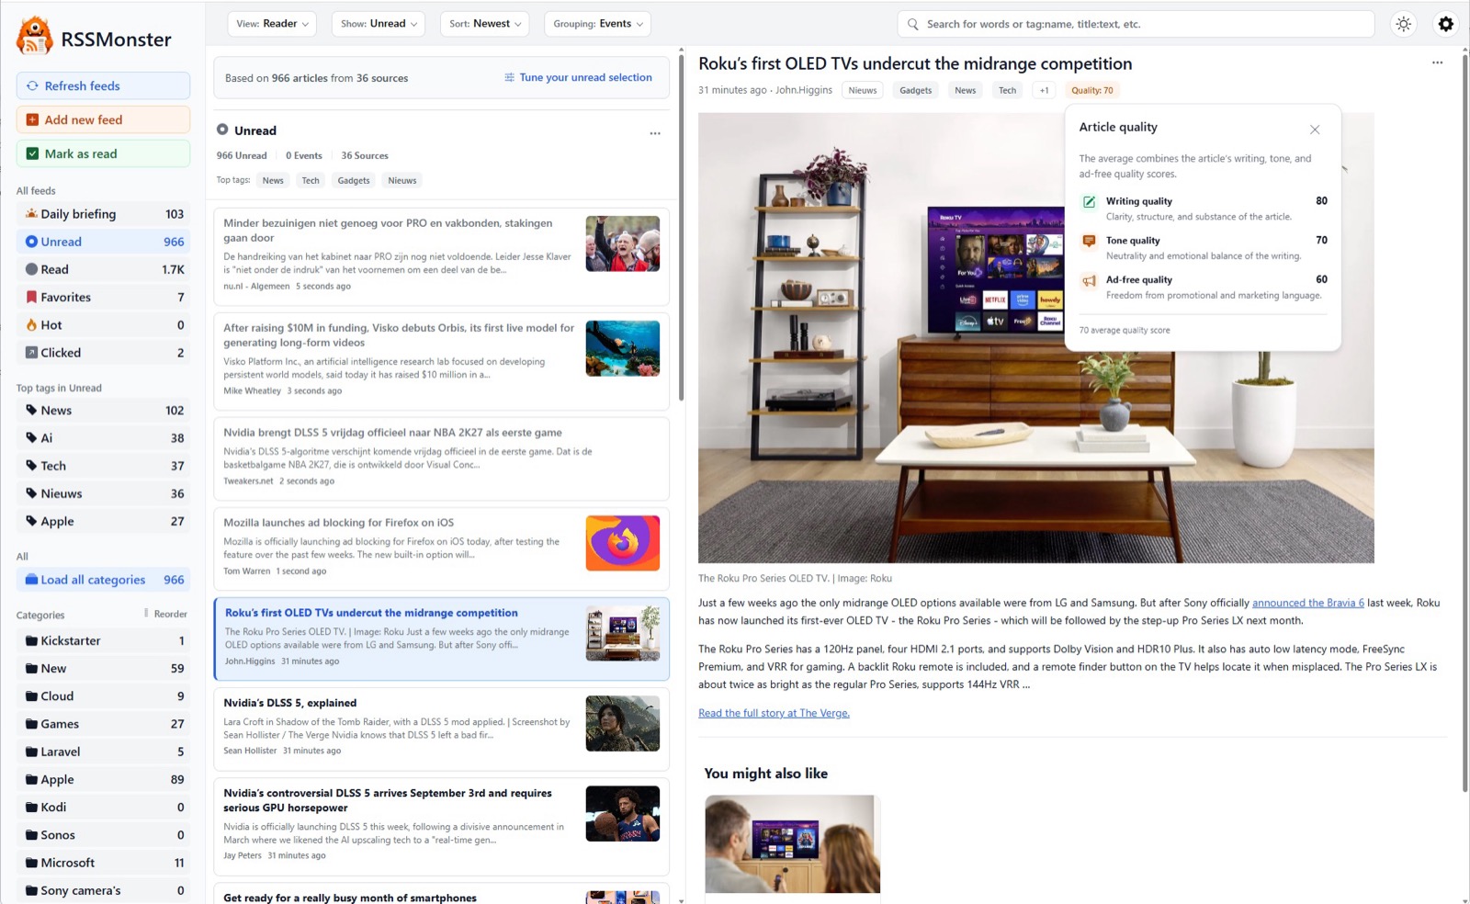
Task: Open the Daily briefing view
Action: 103,214
